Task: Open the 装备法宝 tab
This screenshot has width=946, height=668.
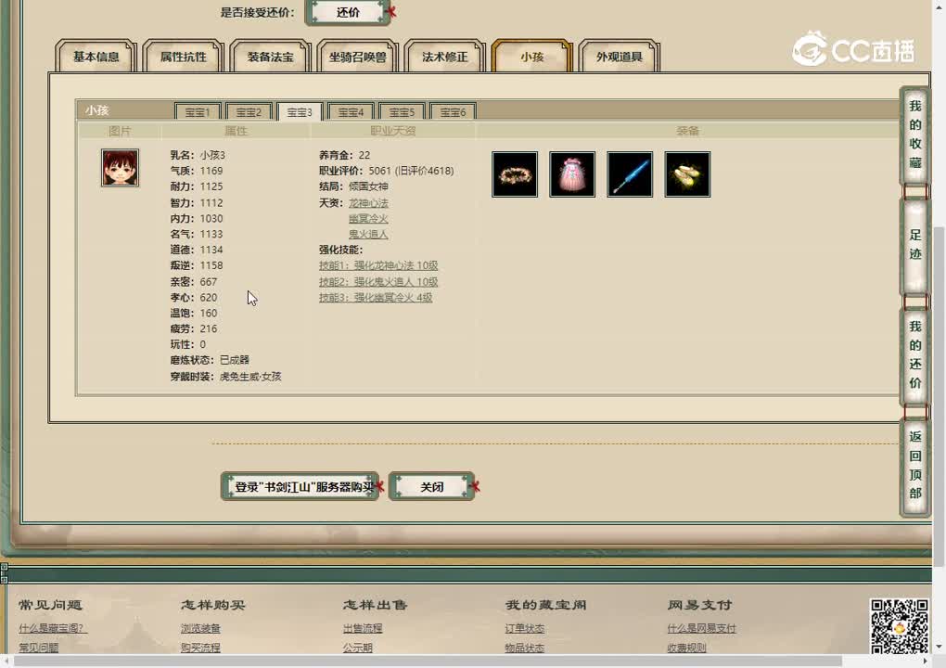Action: tap(270, 56)
